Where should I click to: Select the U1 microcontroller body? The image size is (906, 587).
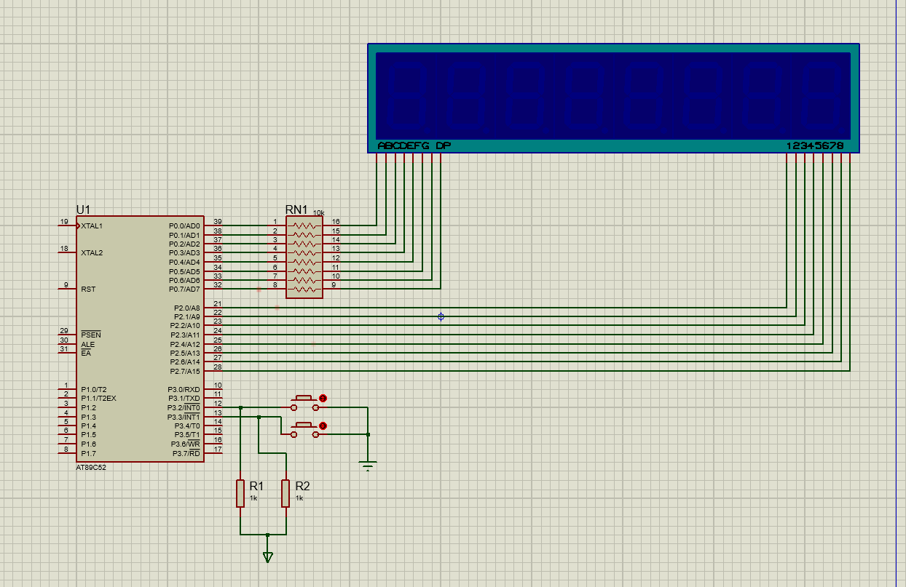click(140, 338)
